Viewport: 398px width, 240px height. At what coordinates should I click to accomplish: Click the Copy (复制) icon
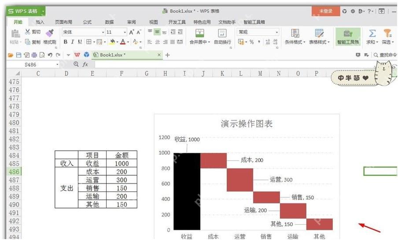(28, 42)
